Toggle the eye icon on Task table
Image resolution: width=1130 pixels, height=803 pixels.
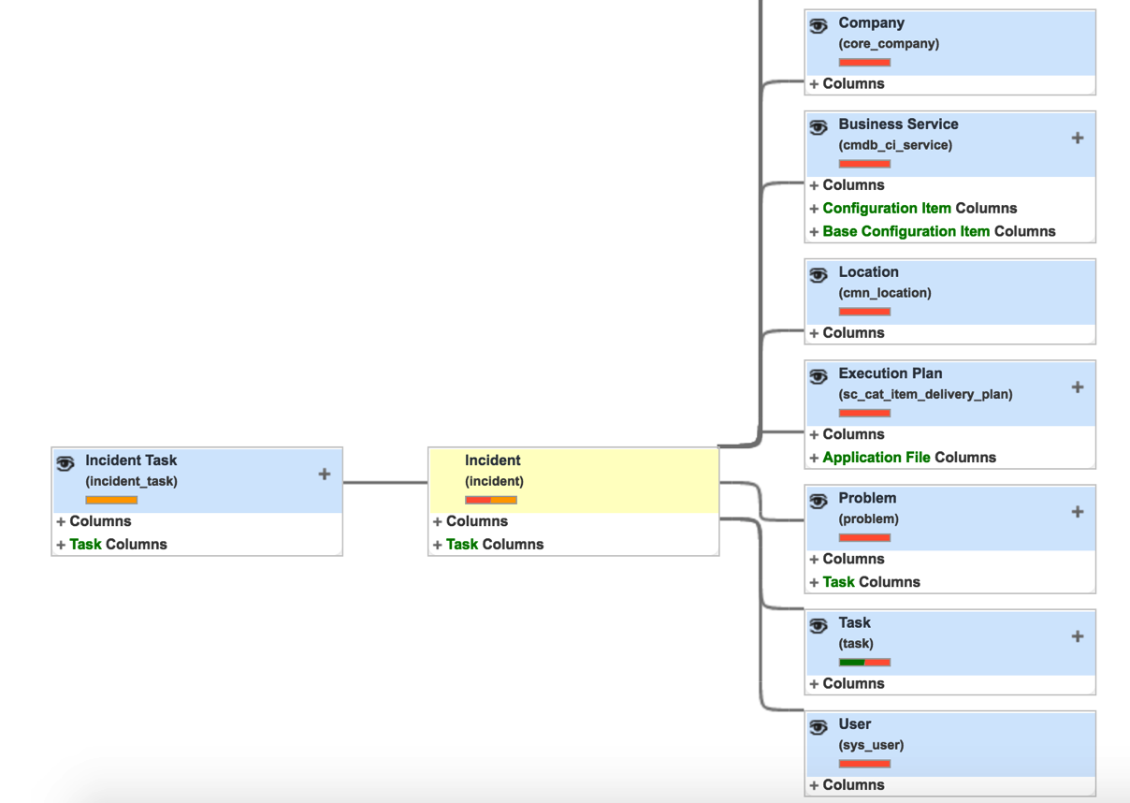coord(819,626)
